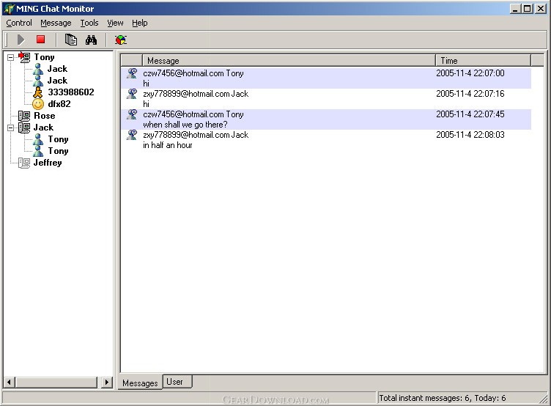Image resolution: width=551 pixels, height=406 pixels.
Task: Select the Jeffrey computer node
Action: click(x=48, y=163)
